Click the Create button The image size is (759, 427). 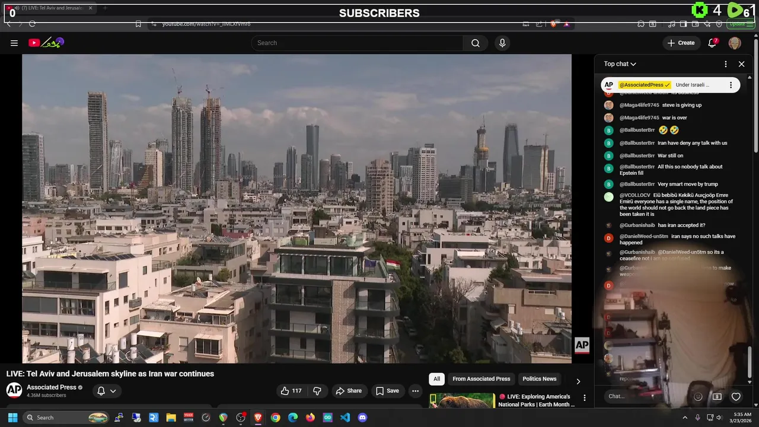click(681, 43)
